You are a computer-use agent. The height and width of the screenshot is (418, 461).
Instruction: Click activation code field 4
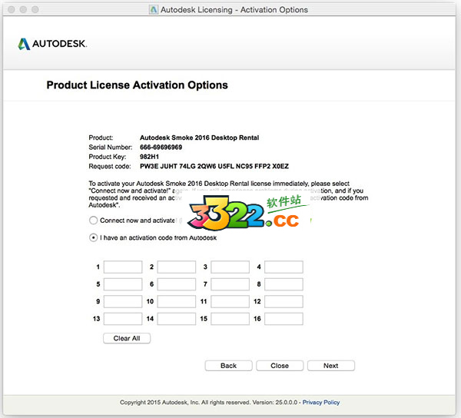click(x=284, y=267)
